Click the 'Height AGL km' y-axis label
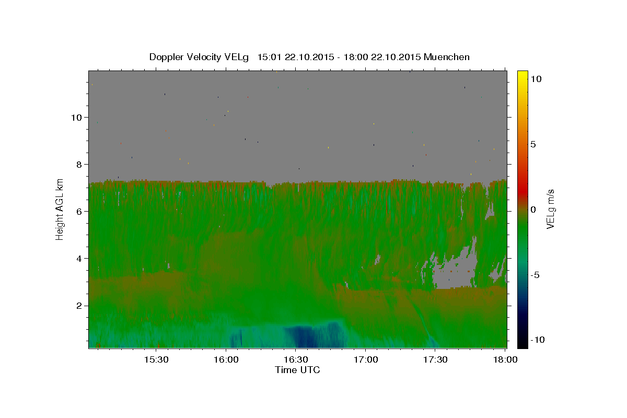627x418 pixels. click(60, 209)
